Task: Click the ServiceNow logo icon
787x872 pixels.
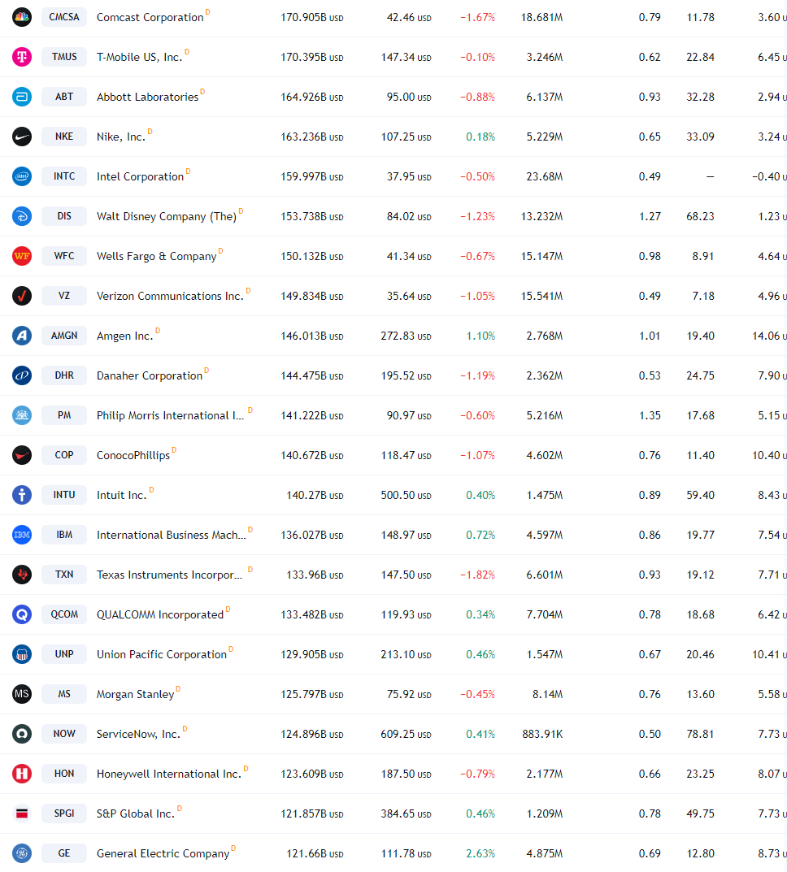Action: 22,734
